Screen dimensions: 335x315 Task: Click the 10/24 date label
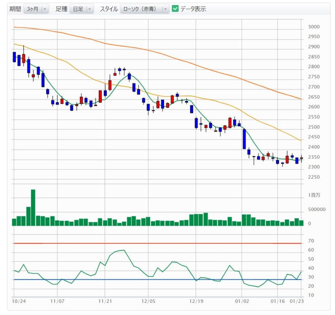(x=19, y=301)
